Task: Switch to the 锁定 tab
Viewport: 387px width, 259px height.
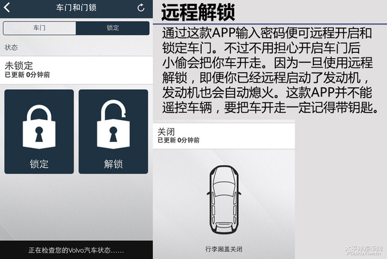Action: point(113,28)
